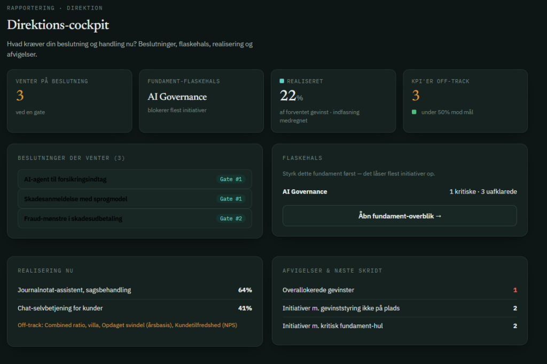Open Skadesanmeldelse med sprogmodel row

coord(135,199)
